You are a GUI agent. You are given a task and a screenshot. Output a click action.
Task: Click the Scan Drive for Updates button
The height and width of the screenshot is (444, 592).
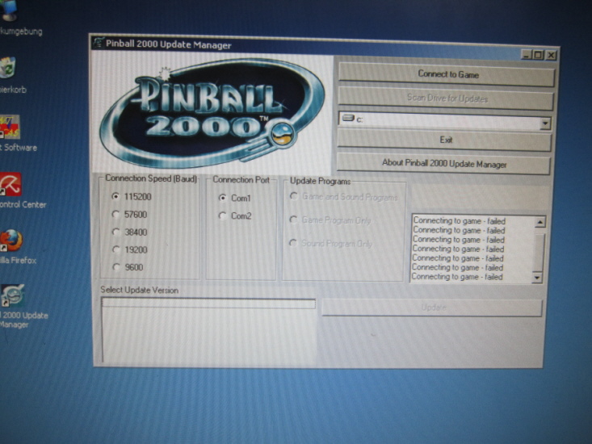click(447, 98)
